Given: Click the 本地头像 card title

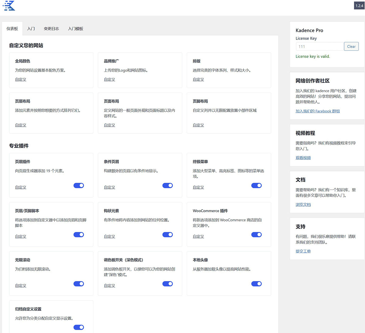Looking at the screenshot, I should (200, 260).
